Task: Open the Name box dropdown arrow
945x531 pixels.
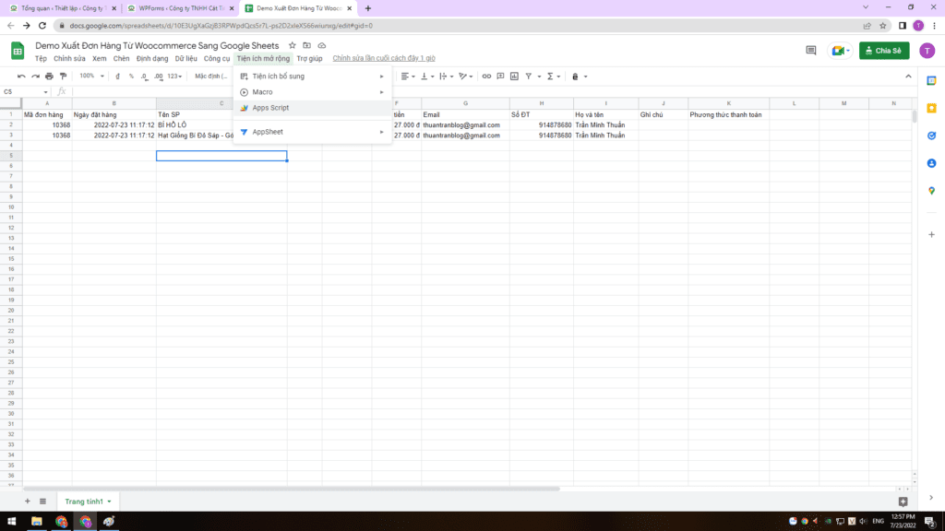Action: point(46,92)
